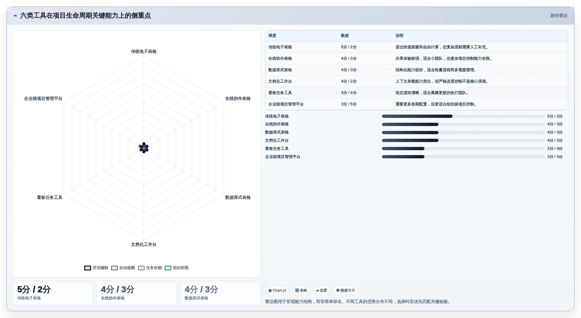The image size is (581, 318).
Task: Select the 进度 tag chip
Action: [x=322, y=291]
